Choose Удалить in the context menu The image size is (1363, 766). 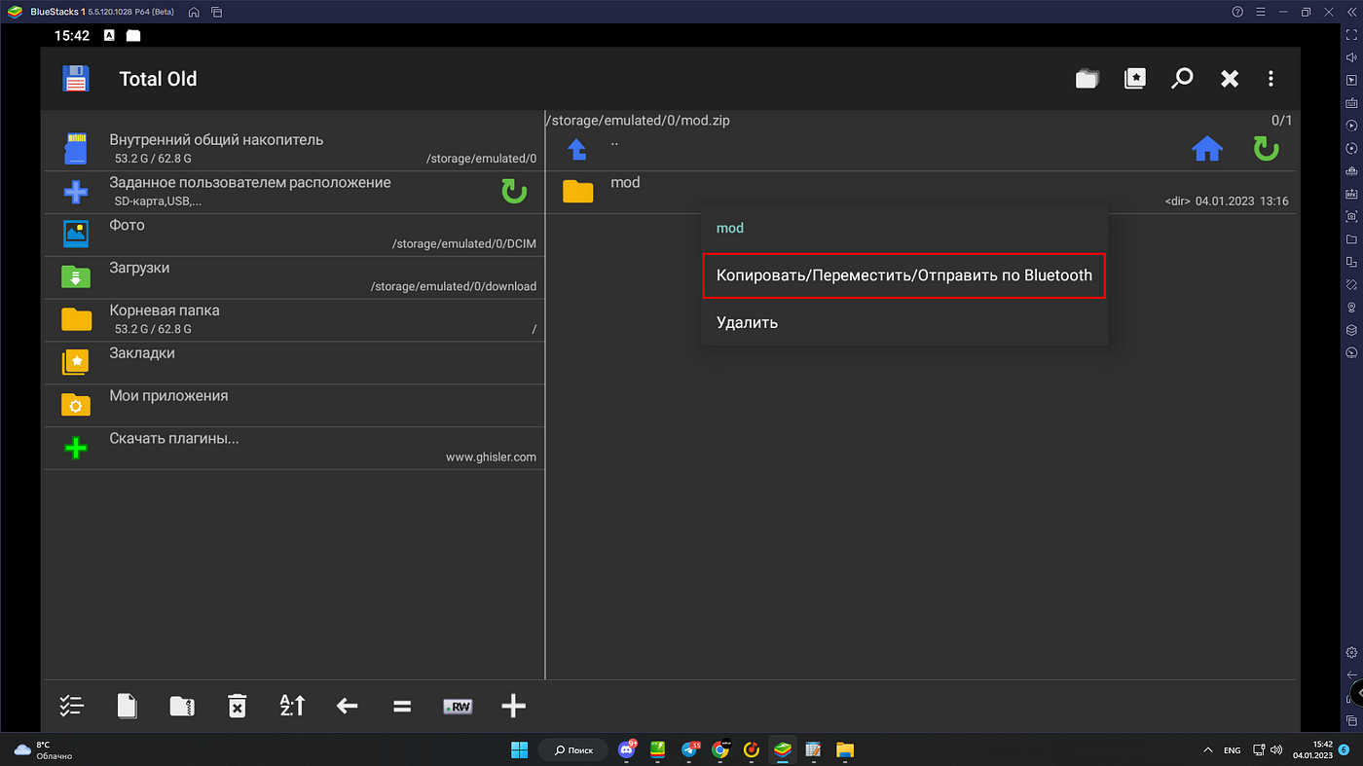click(x=904, y=322)
